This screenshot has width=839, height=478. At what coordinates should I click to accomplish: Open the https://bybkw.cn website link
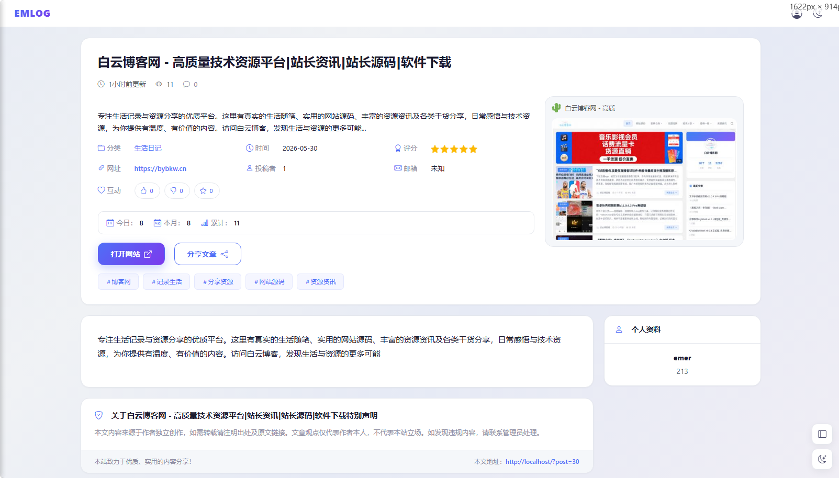[x=160, y=168]
